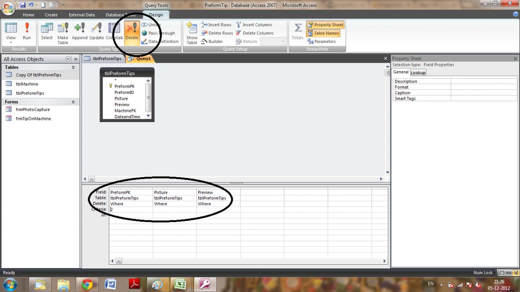The width and height of the screenshot is (520, 292).
Task: Select MachineFK in field list
Action: [125, 111]
